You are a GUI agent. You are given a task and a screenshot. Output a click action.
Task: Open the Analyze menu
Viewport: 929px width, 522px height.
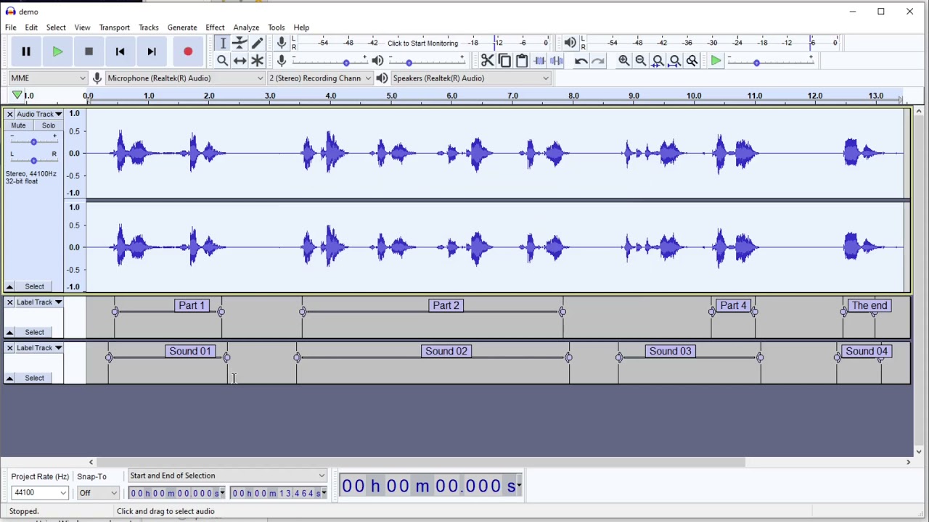pos(246,28)
